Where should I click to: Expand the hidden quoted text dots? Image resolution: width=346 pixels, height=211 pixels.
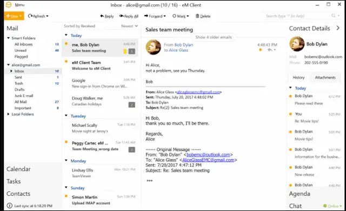pyautogui.click(x=150, y=181)
